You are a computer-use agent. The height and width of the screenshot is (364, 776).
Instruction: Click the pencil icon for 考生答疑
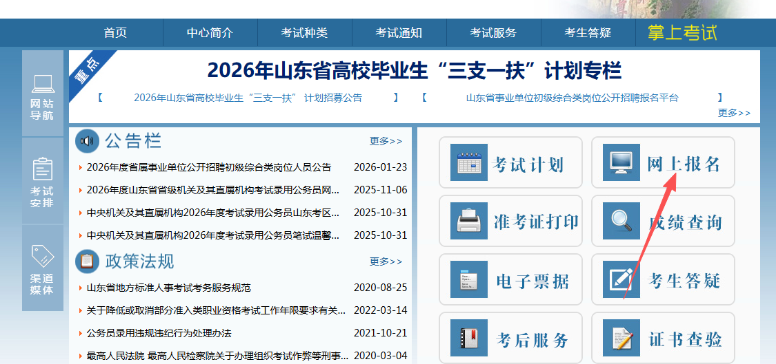point(621,280)
